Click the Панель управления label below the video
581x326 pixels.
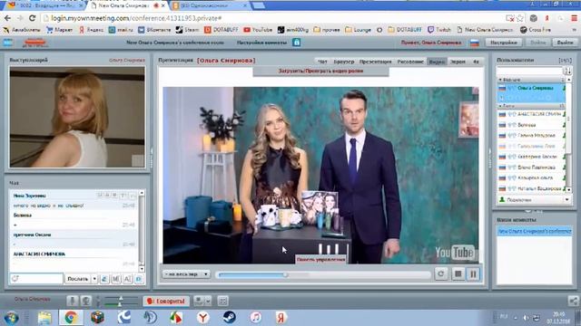320,260
